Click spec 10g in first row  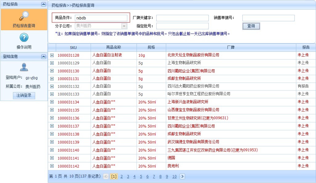(142, 55)
